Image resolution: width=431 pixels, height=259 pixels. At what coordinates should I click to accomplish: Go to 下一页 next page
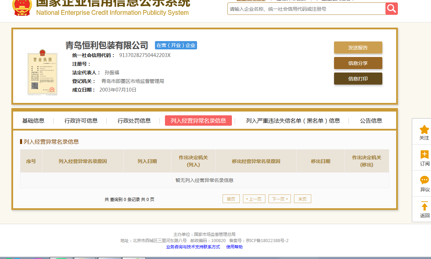click(x=280, y=199)
